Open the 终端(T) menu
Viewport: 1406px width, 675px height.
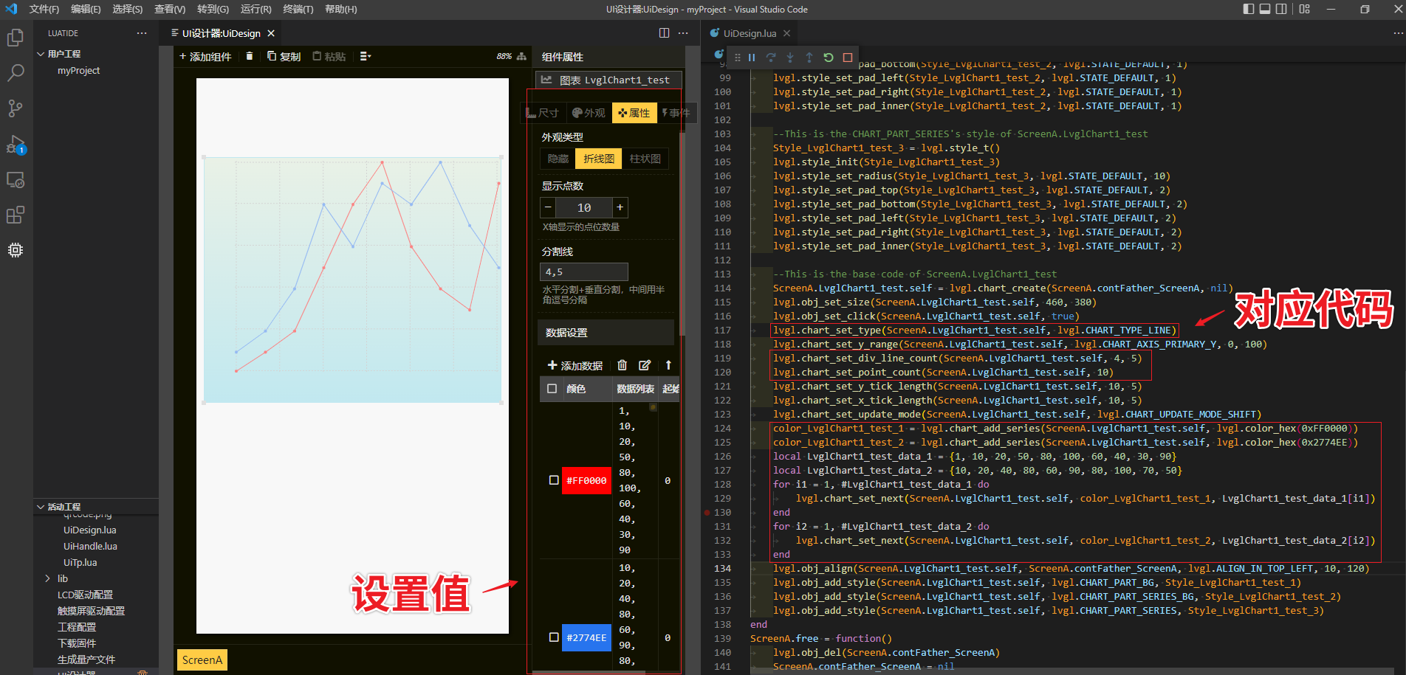[x=298, y=9]
